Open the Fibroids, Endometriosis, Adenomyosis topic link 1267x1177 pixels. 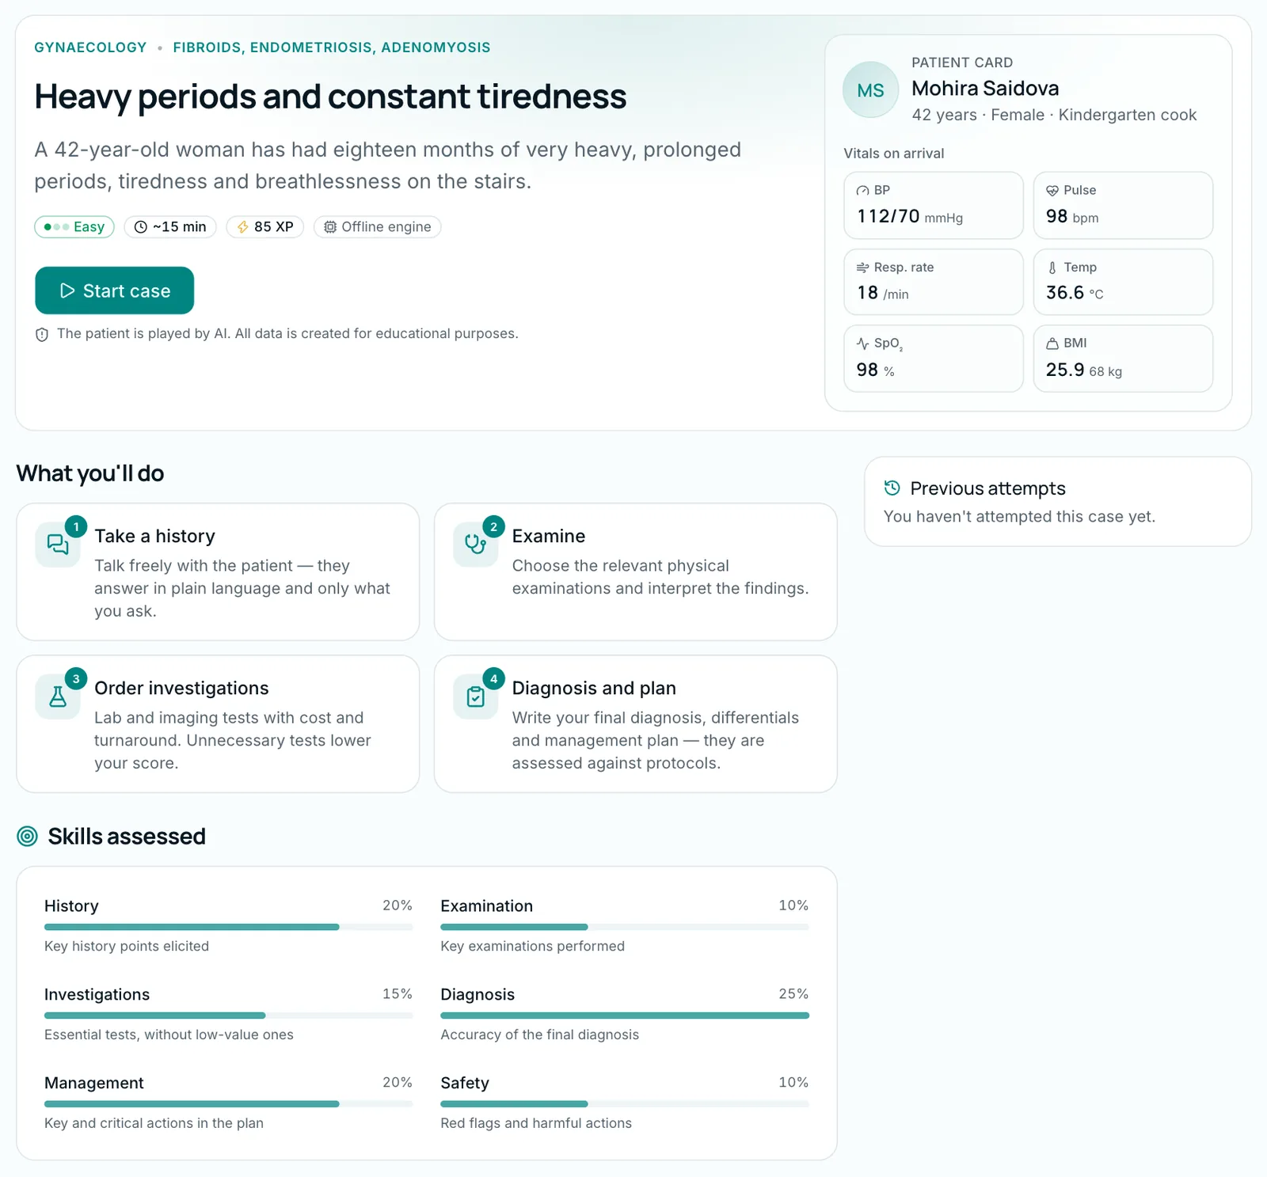[x=332, y=47]
